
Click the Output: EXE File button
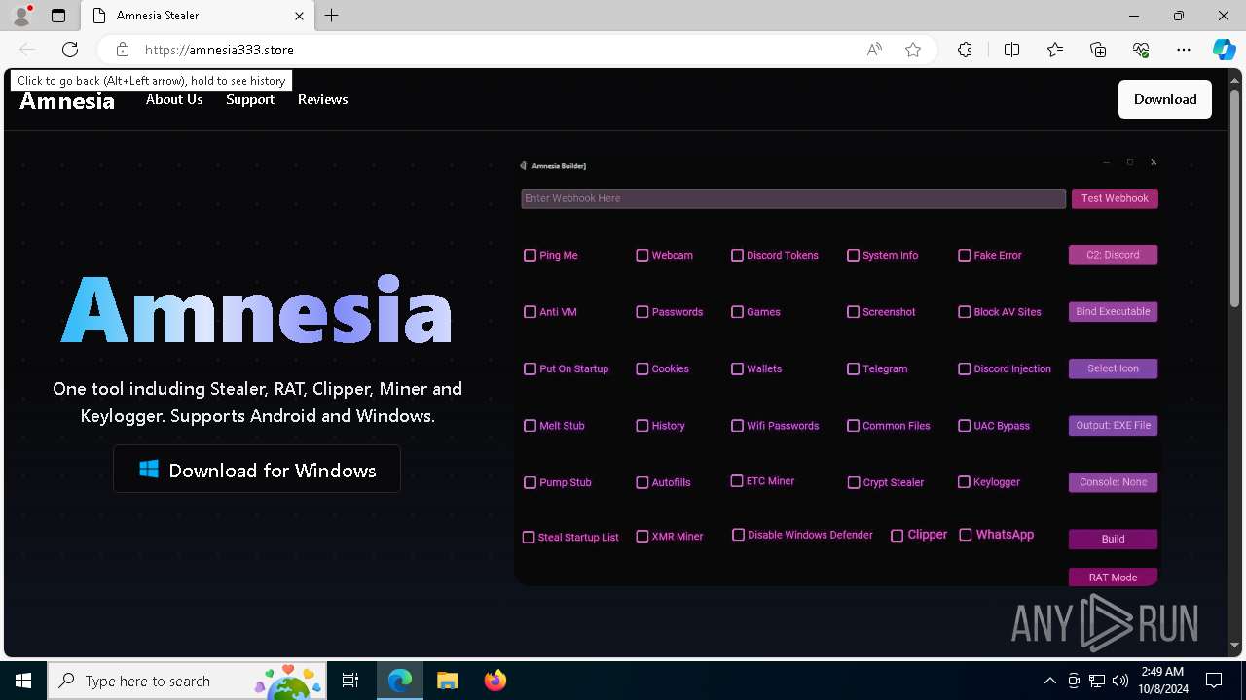click(x=1113, y=425)
